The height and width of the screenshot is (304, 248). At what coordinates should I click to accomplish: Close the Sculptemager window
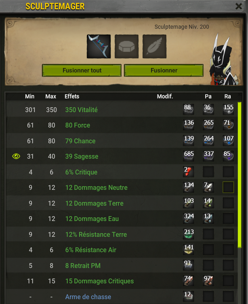tap(239, 6)
